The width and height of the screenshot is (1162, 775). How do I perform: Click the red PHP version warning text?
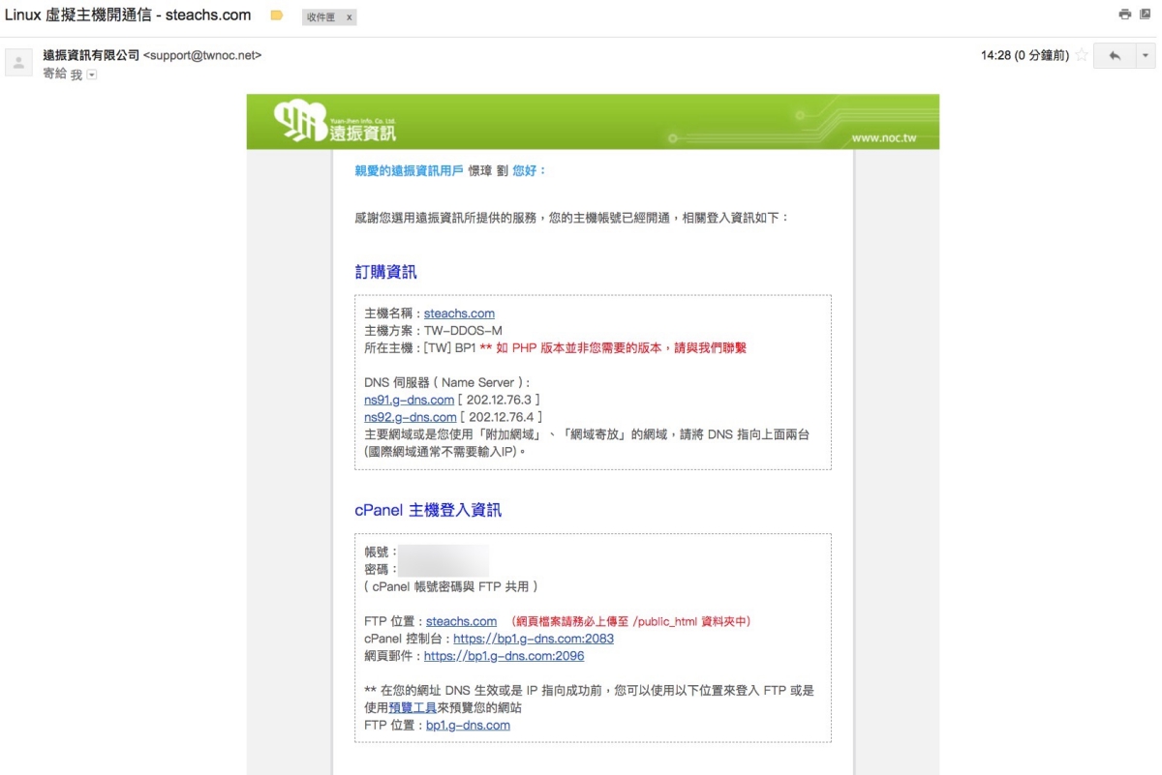[613, 348]
